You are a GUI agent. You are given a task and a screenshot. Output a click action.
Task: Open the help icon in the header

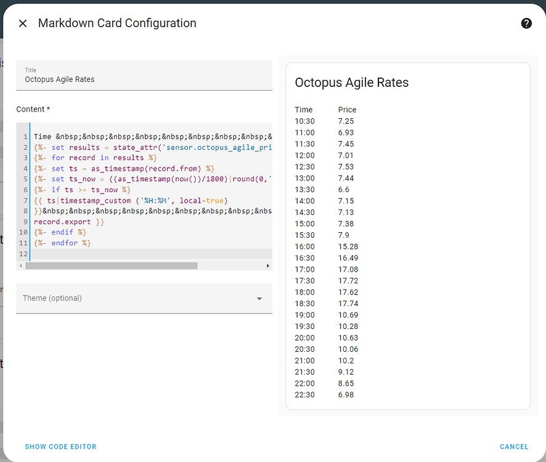526,23
